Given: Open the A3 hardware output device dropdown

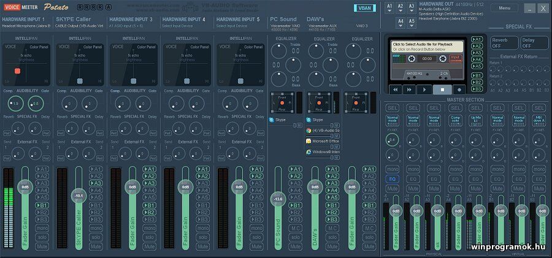Looking at the screenshot, I should tap(412, 7).
